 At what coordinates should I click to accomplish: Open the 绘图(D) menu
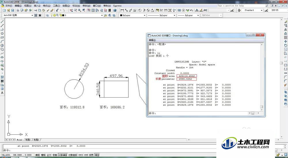66,6
